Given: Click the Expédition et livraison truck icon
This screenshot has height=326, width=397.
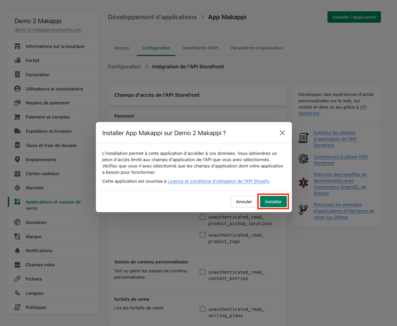Looking at the screenshot, I should pos(17,131).
